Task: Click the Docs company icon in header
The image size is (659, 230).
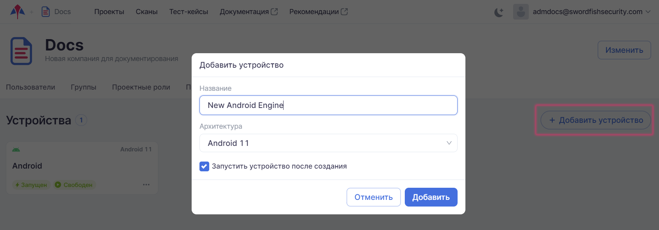Action: tap(46, 12)
